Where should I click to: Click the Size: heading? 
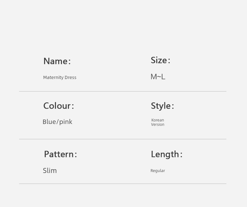[160, 60]
